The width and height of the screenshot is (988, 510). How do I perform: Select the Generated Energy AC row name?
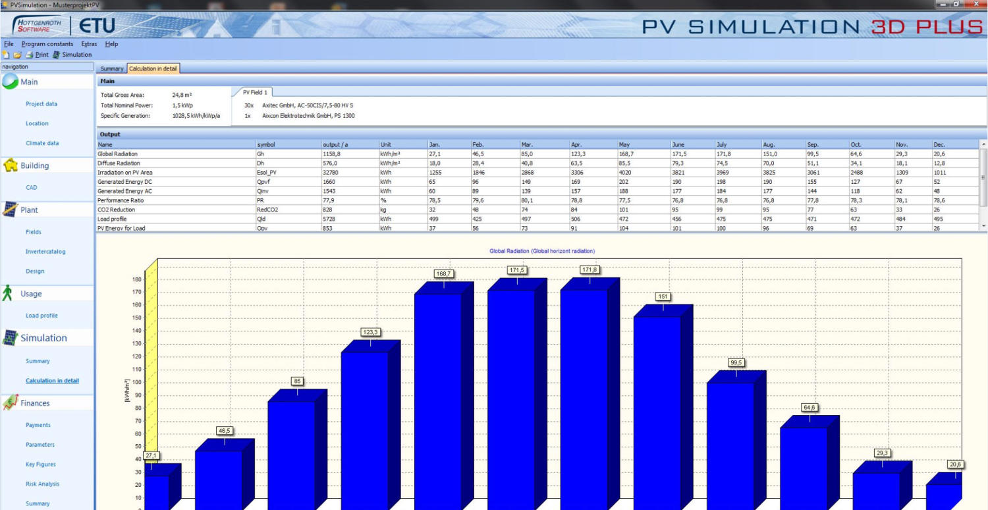click(x=123, y=190)
